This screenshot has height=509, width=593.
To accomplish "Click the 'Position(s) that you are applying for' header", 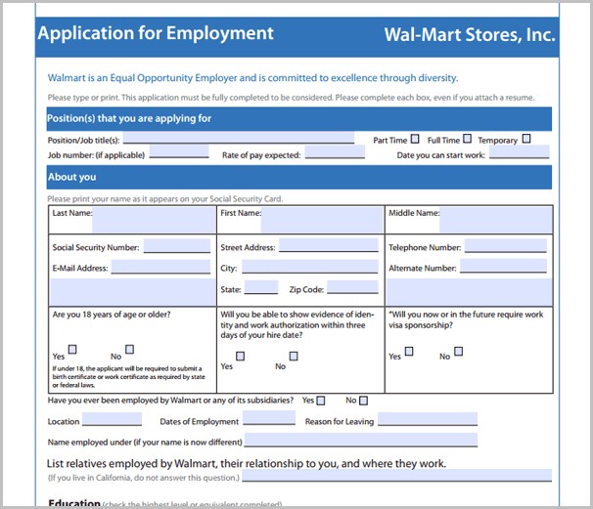I will pyautogui.click(x=129, y=118).
